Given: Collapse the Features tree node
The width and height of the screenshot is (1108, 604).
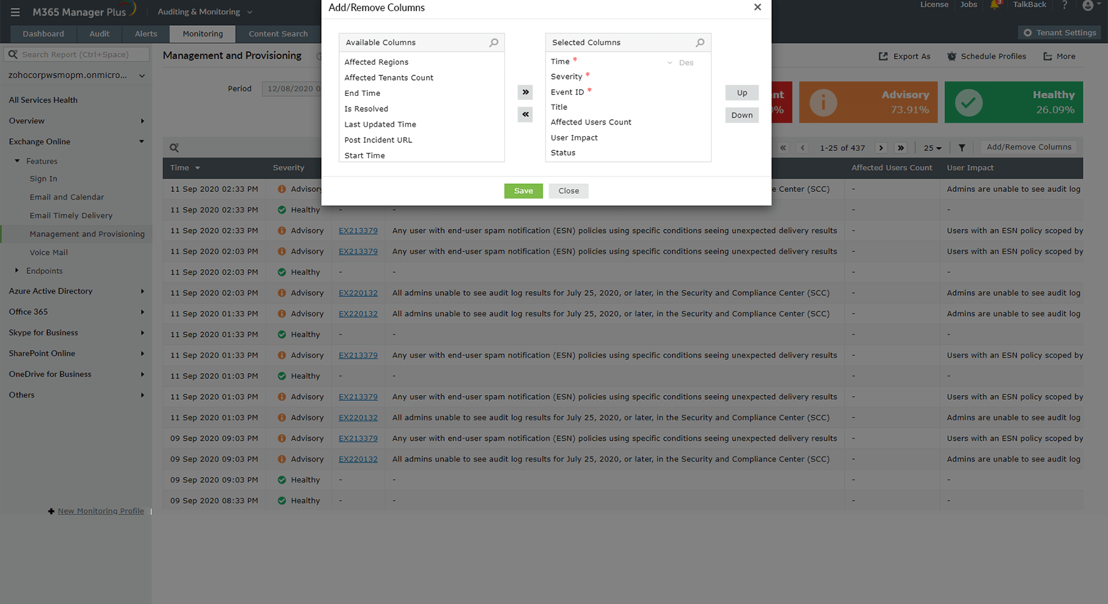Looking at the screenshot, I should 17,161.
